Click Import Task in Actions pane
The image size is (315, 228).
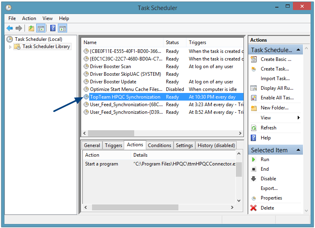(275, 79)
